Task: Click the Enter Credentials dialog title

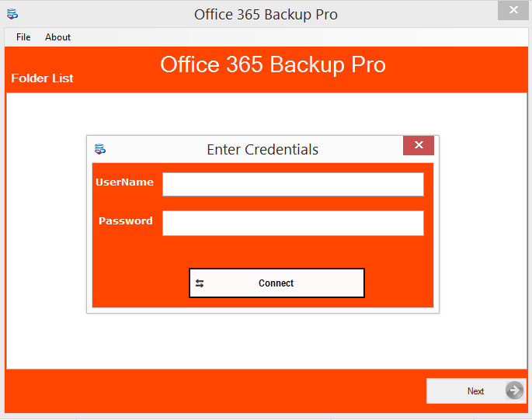Action: tap(263, 150)
